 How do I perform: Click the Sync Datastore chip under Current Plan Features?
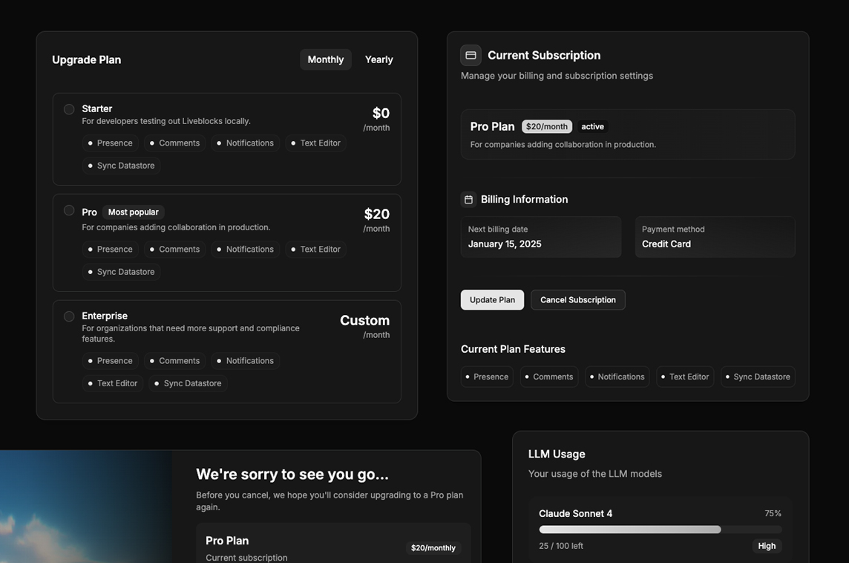(x=757, y=377)
